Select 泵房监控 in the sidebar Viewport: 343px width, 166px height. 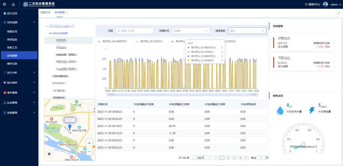[12, 40]
